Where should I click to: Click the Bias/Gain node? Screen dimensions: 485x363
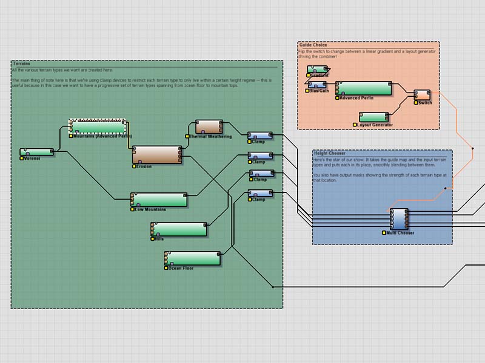pyautogui.click(x=317, y=85)
